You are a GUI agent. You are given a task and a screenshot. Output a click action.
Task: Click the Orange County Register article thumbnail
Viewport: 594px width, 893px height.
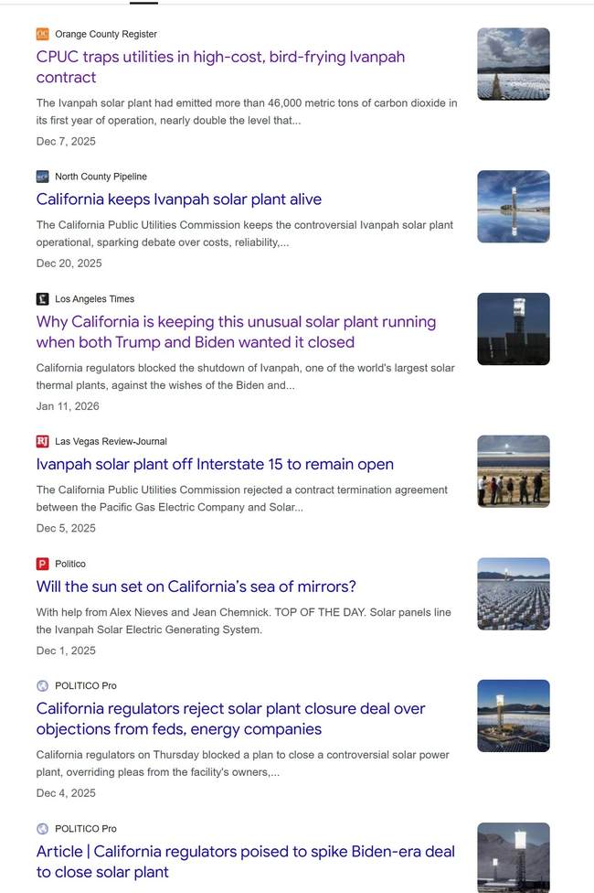[x=513, y=64]
